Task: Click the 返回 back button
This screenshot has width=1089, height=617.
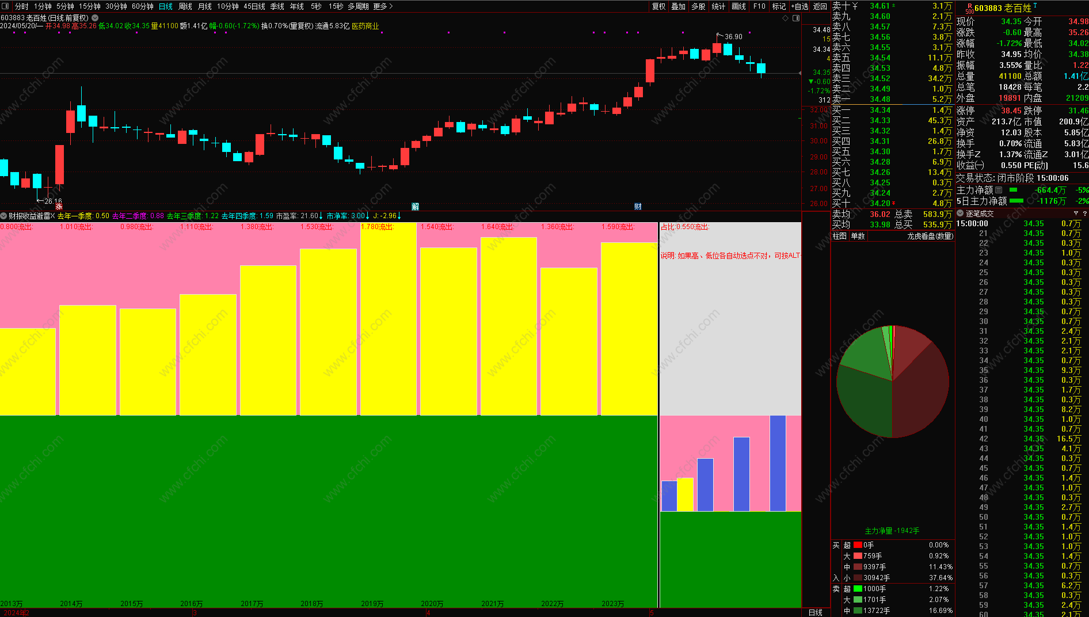Action: [x=820, y=6]
